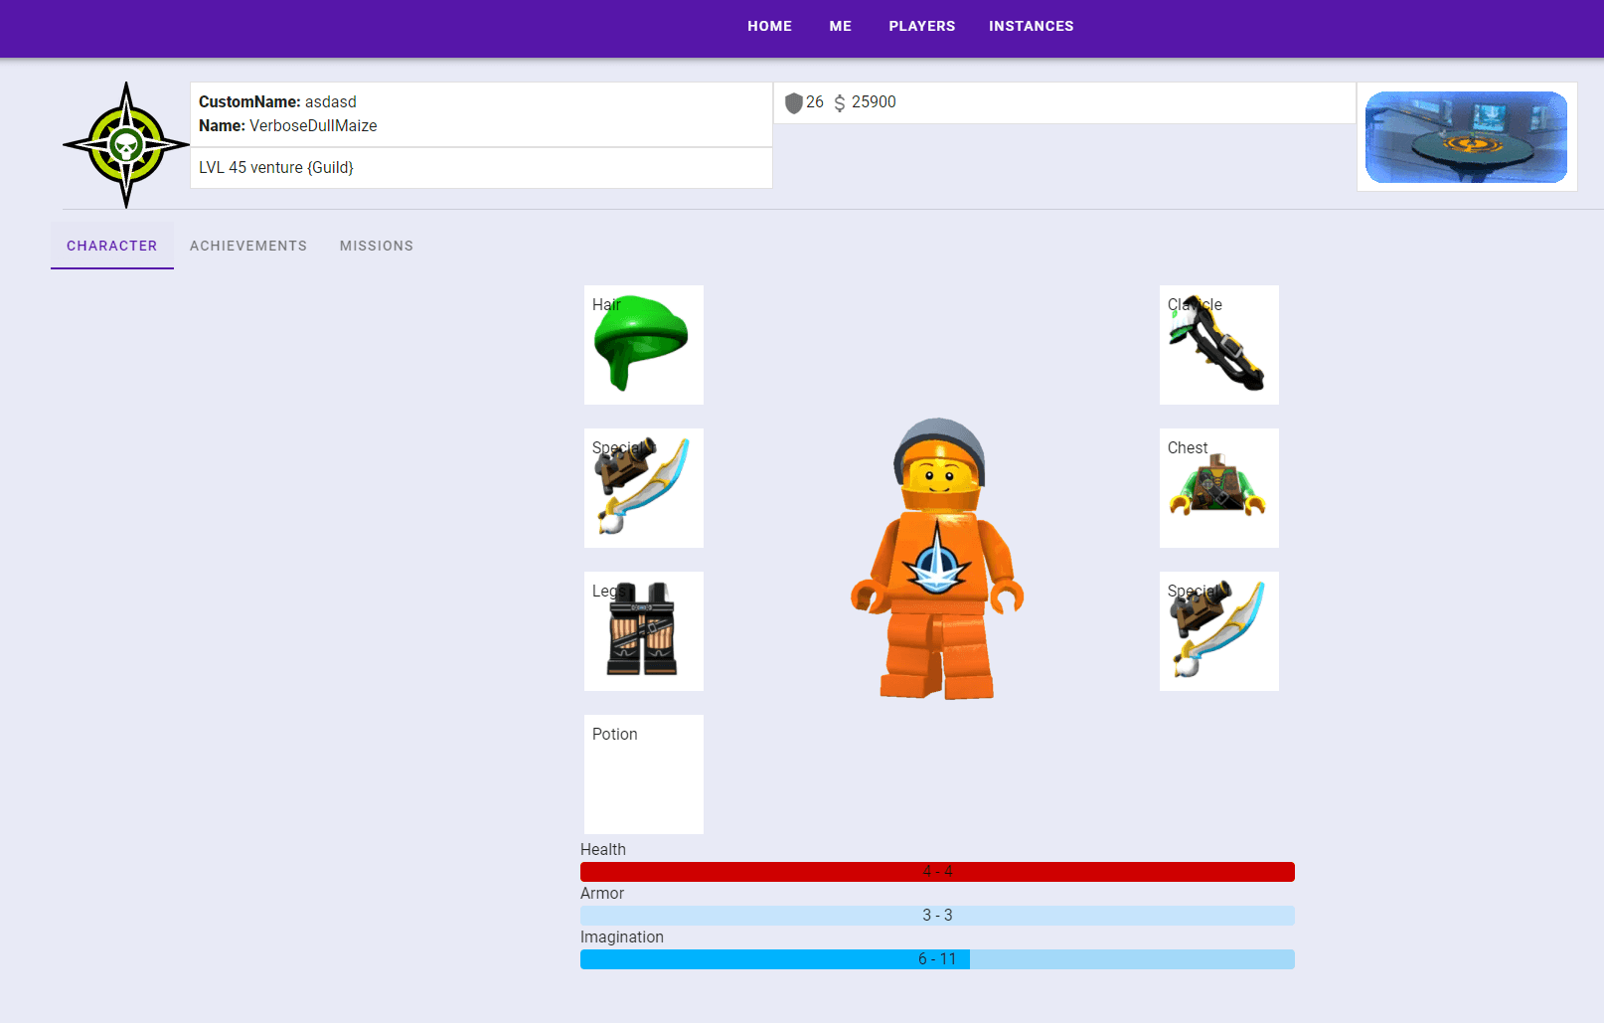Click the blue Imagination bar
The width and height of the screenshot is (1604, 1023).
pos(937,959)
